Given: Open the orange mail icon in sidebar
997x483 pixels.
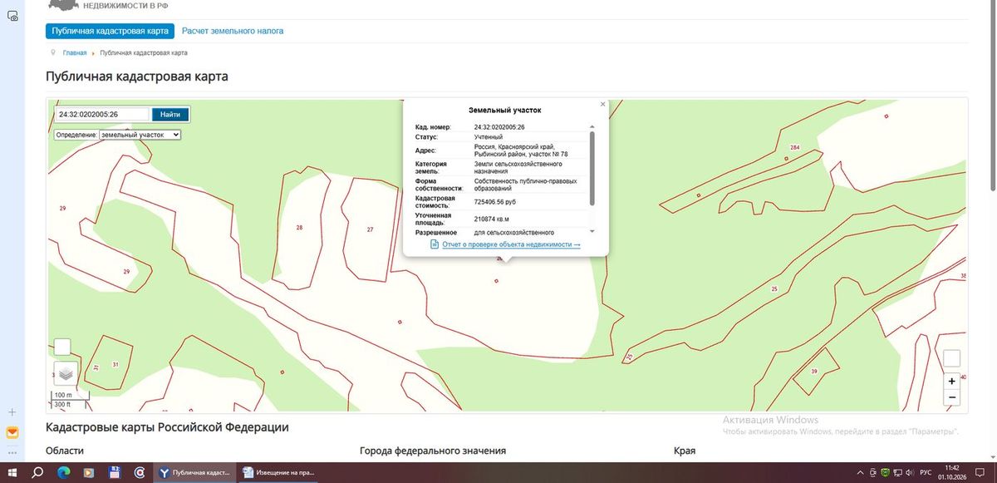Looking at the screenshot, I should click(12, 433).
